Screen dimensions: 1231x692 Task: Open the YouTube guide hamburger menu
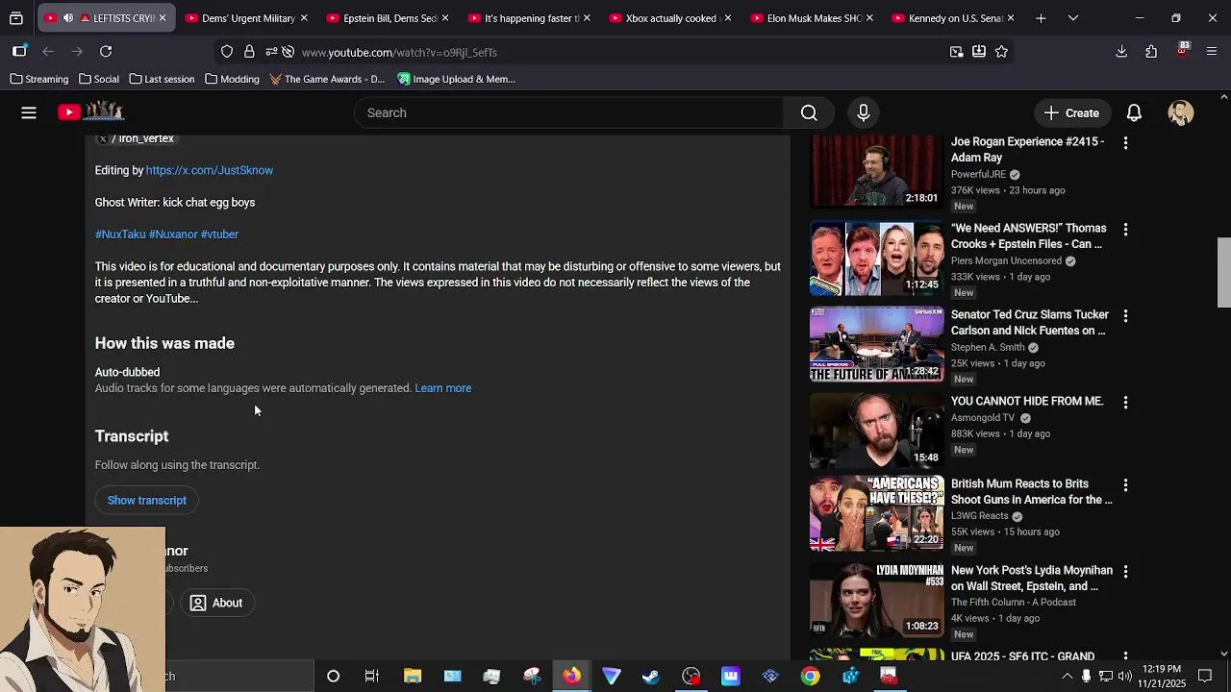[29, 112]
